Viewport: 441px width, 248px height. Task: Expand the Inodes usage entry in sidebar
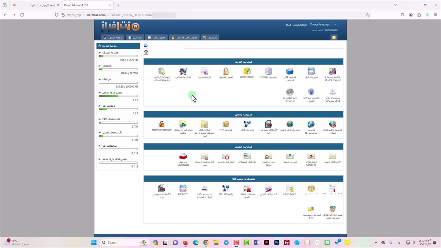click(x=100, y=66)
